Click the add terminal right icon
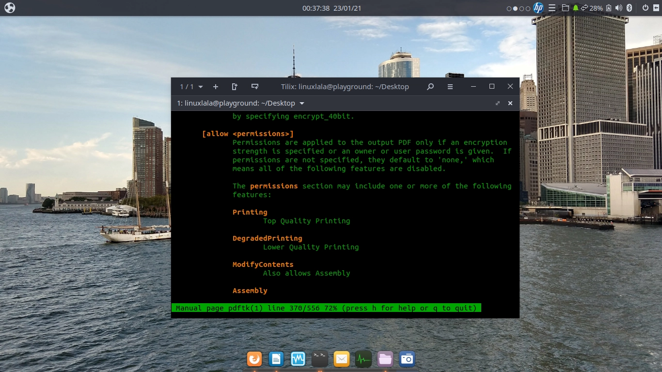Screen dimensions: 662x372 [235, 87]
